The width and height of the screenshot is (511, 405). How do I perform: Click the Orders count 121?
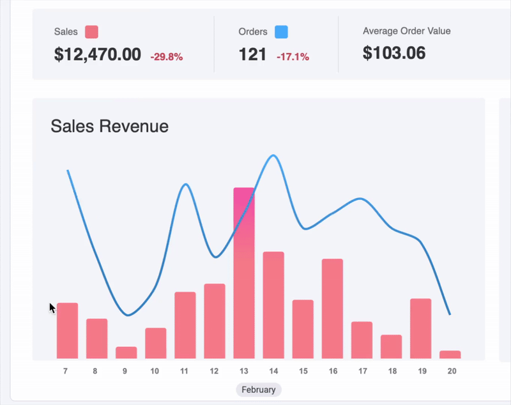pos(252,55)
